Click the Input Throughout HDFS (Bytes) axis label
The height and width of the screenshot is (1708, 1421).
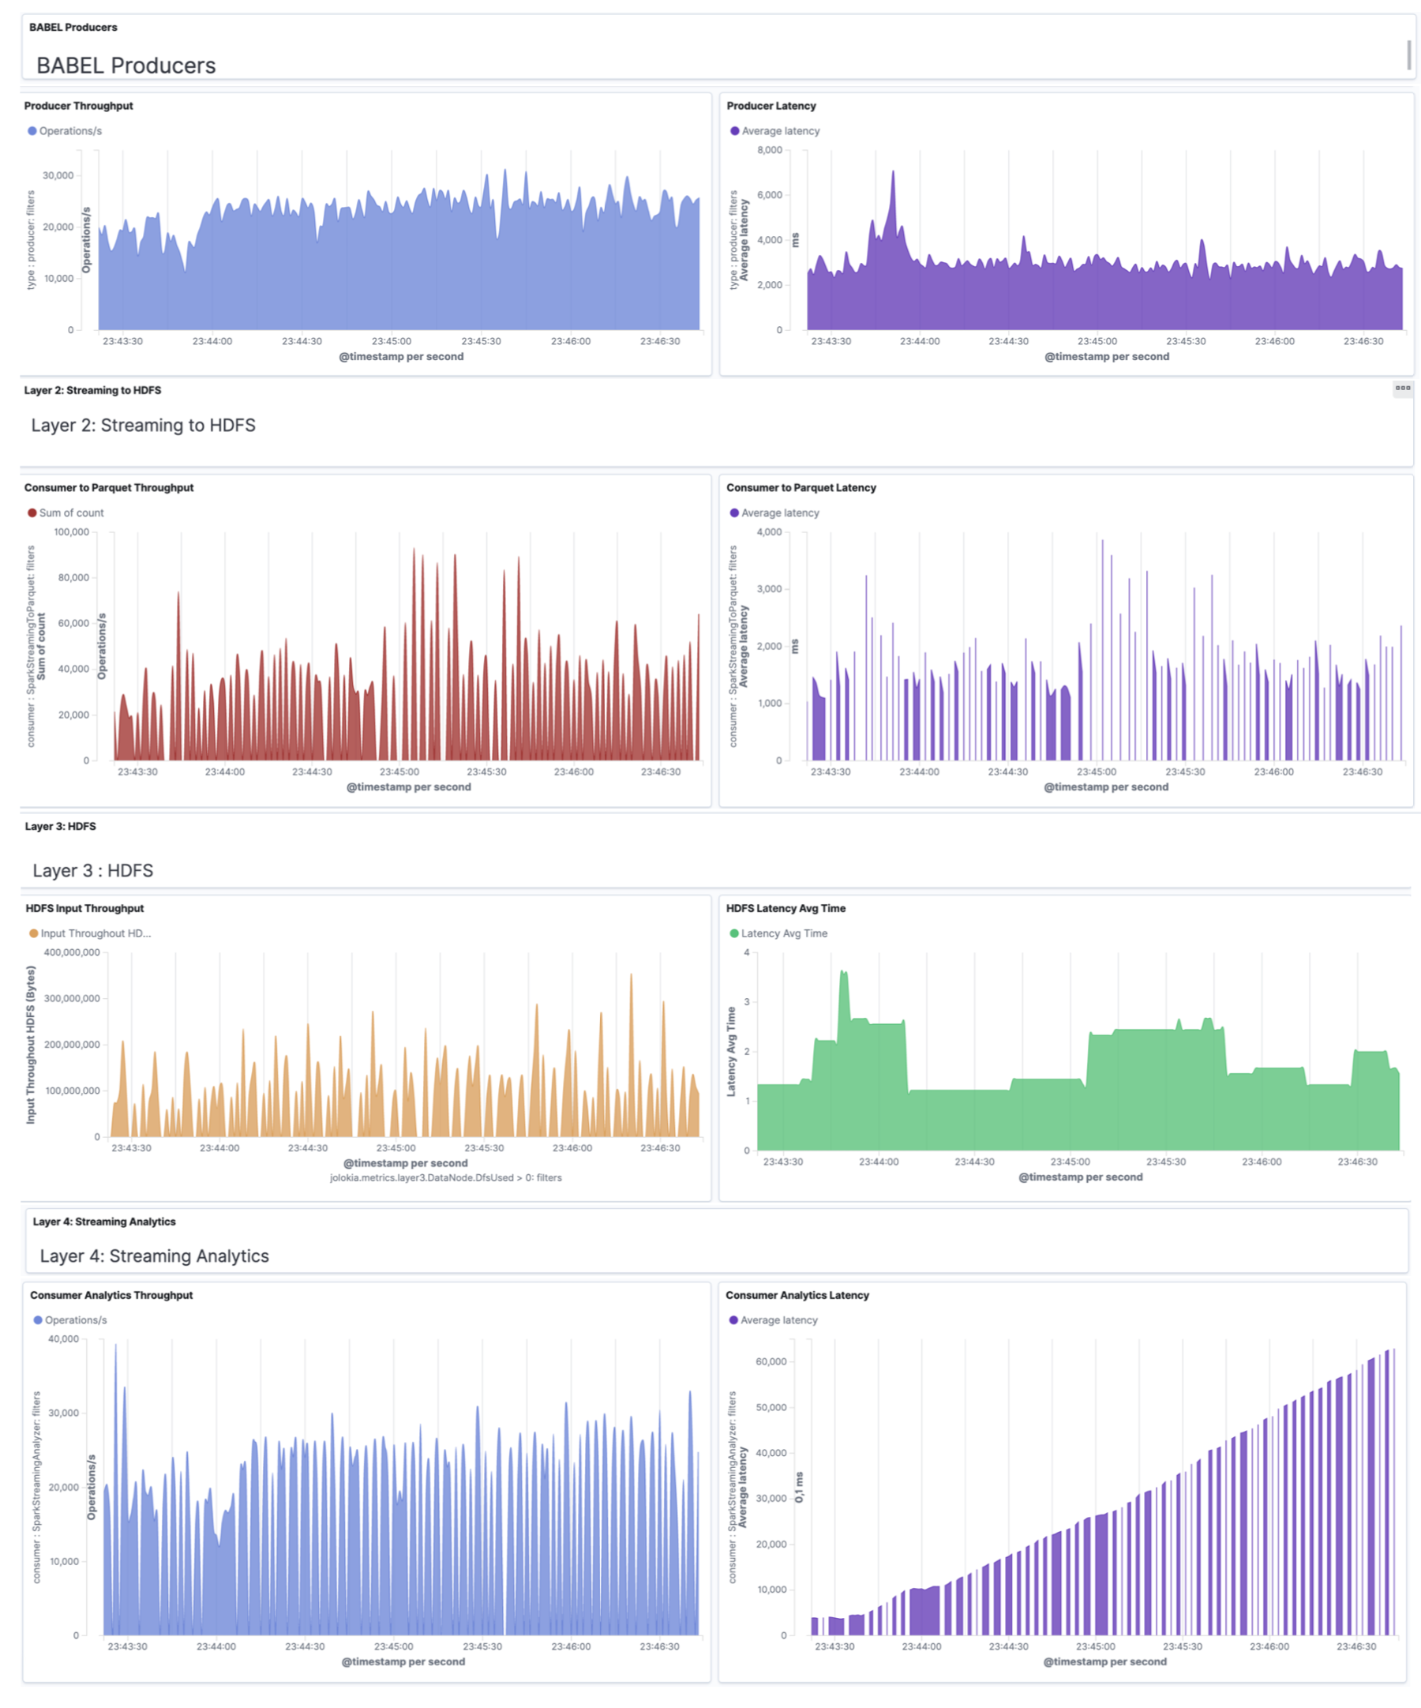click(31, 1045)
